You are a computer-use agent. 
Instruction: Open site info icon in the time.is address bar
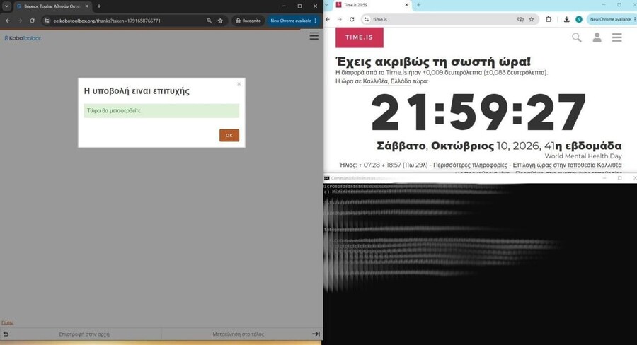click(x=367, y=19)
